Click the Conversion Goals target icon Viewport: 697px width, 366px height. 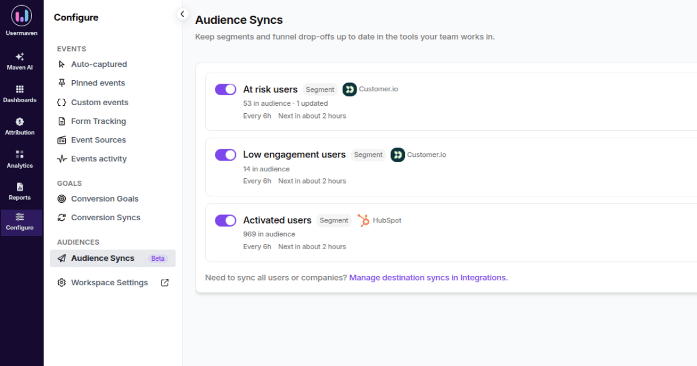point(62,199)
